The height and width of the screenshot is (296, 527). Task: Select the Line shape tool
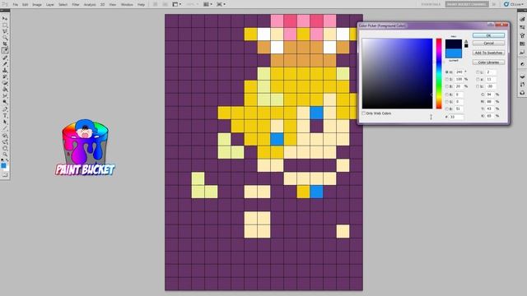[x=5, y=128]
